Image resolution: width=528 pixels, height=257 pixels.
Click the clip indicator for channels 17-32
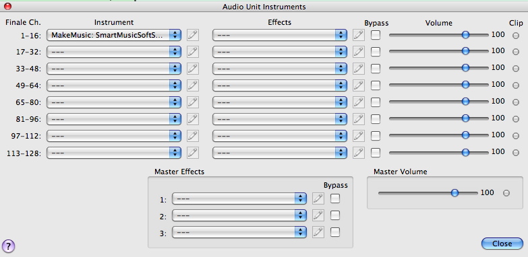point(516,52)
